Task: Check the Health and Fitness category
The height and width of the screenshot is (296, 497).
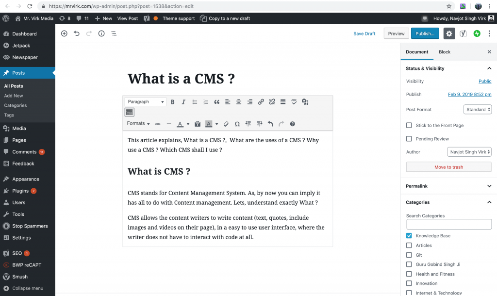Action: [409, 274]
